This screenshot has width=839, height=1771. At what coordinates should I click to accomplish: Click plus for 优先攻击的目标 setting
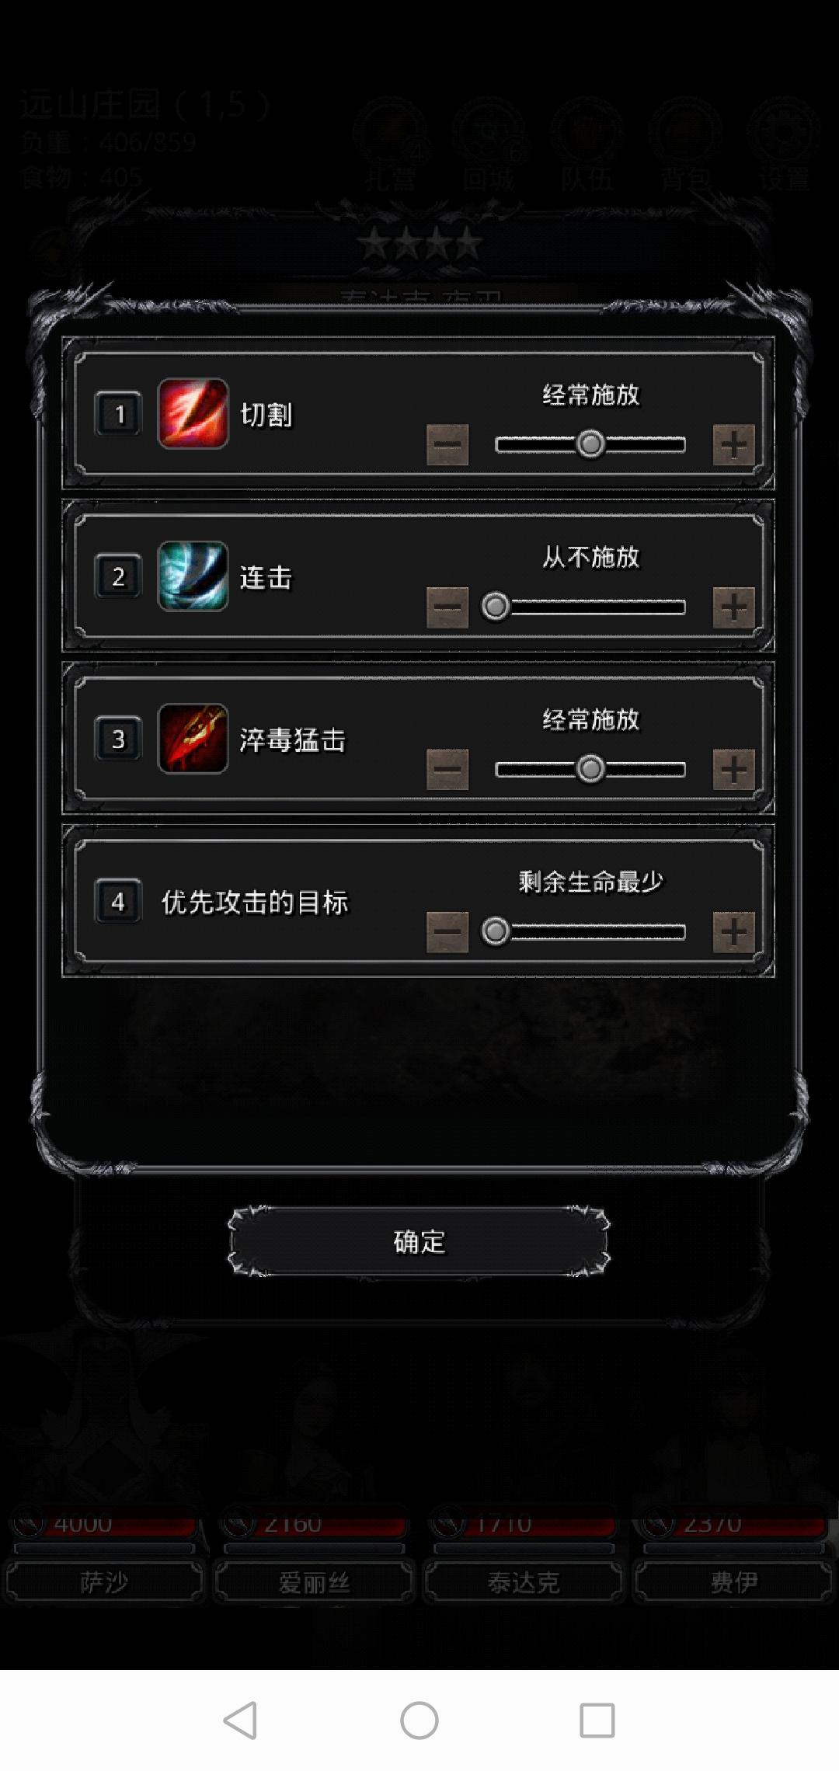pos(734,931)
